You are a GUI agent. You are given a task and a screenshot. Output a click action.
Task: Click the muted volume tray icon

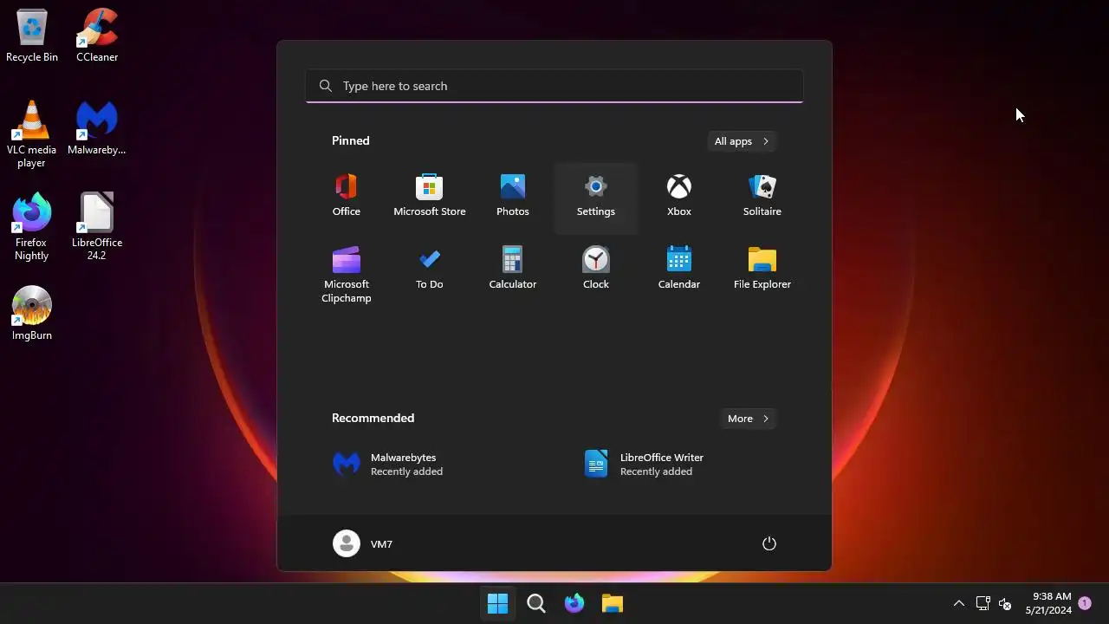[1005, 603]
